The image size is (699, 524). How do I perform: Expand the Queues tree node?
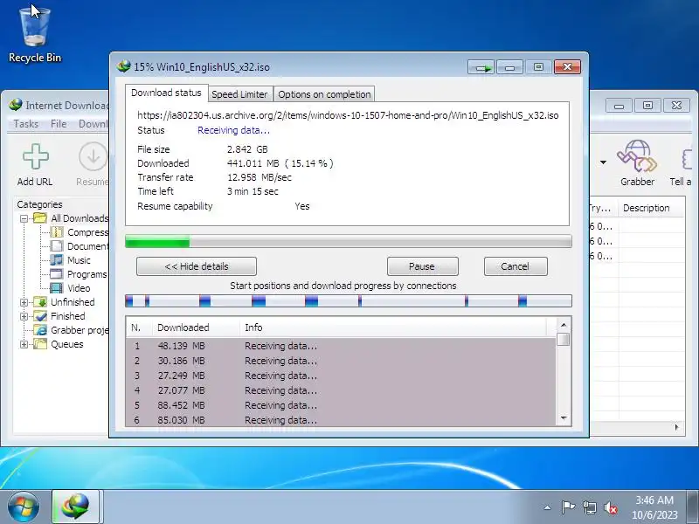24,344
